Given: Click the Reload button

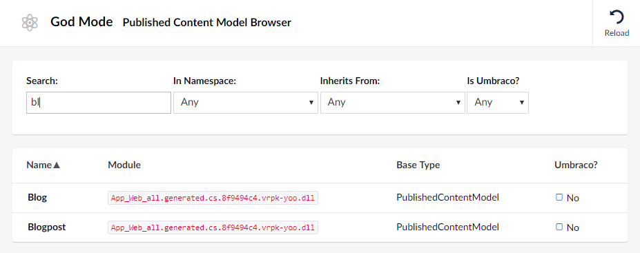Looking at the screenshot, I should (617, 23).
